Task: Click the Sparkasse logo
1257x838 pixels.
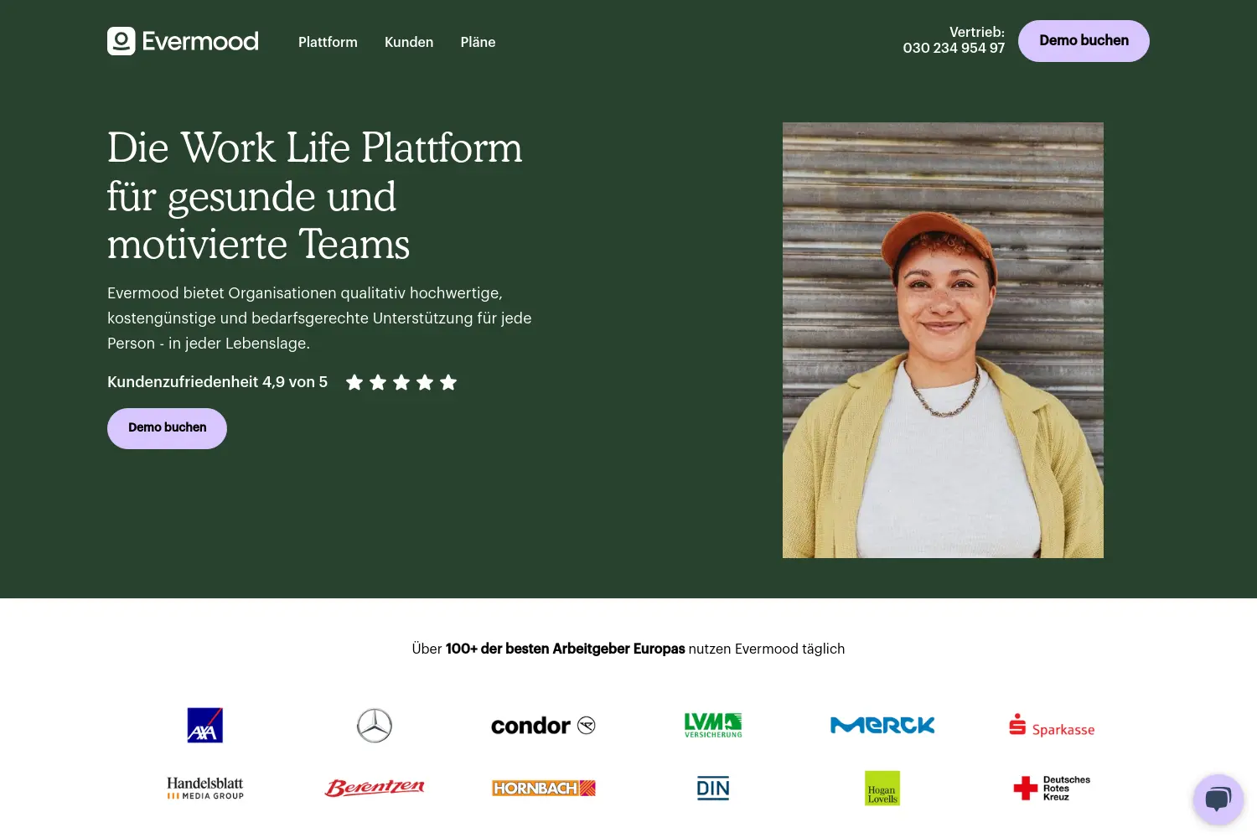Action: click(x=1052, y=726)
